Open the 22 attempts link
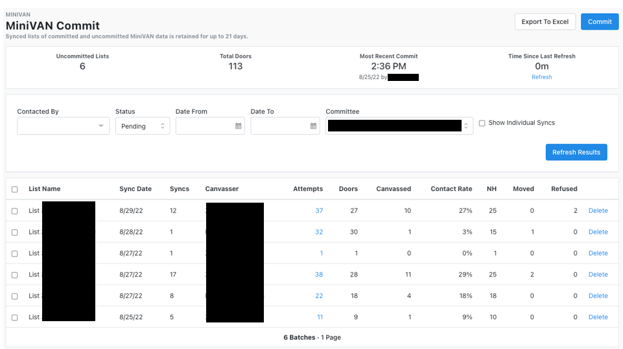Image resolution: width=623 pixels, height=349 pixels. pyautogui.click(x=319, y=296)
